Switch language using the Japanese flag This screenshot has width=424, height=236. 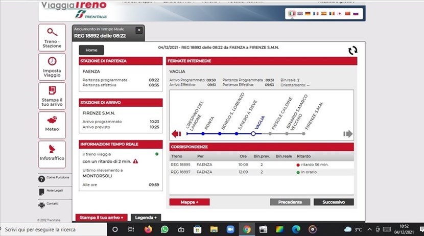tap(340, 13)
